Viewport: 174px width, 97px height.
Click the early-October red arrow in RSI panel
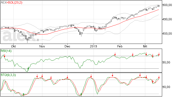click(x=5, y=56)
